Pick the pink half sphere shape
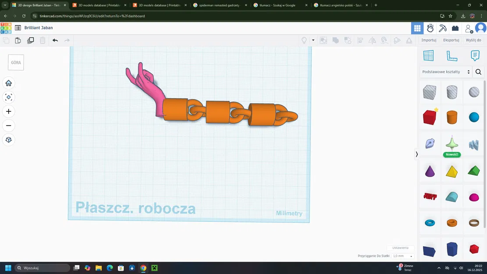The height and width of the screenshot is (274, 487). point(474,197)
